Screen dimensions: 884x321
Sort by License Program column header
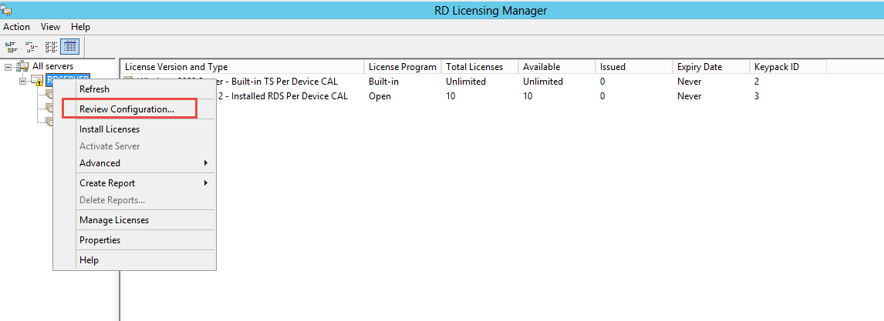coord(403,67)
